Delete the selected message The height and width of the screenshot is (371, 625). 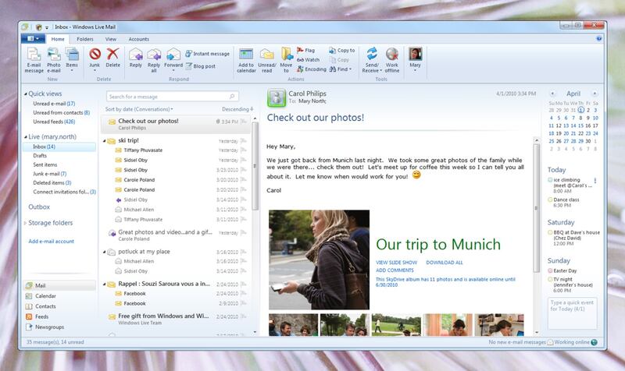point(113,61)
